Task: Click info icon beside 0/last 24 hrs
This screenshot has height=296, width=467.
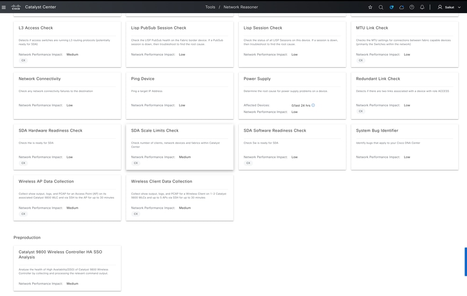Action: click(313, 105)
